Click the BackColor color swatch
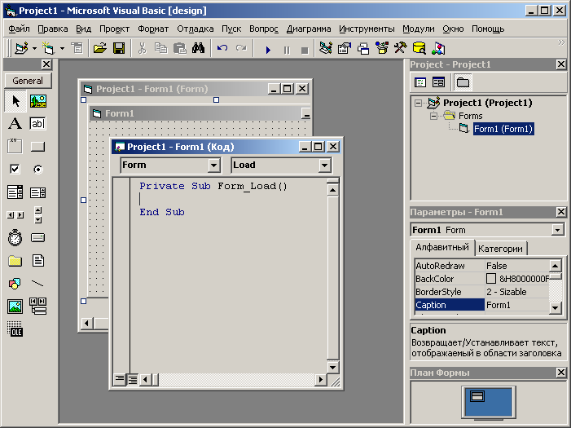This screenshot has height=428, width=571. [491, 279]
